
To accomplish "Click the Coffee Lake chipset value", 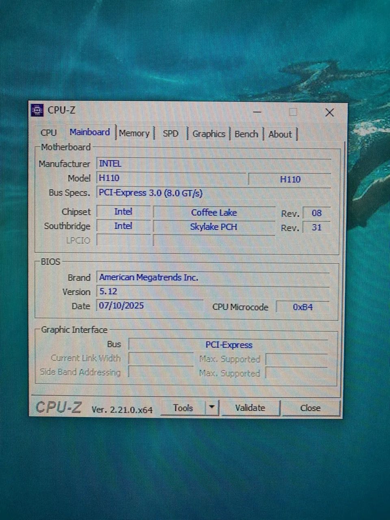I will [214, 212].
